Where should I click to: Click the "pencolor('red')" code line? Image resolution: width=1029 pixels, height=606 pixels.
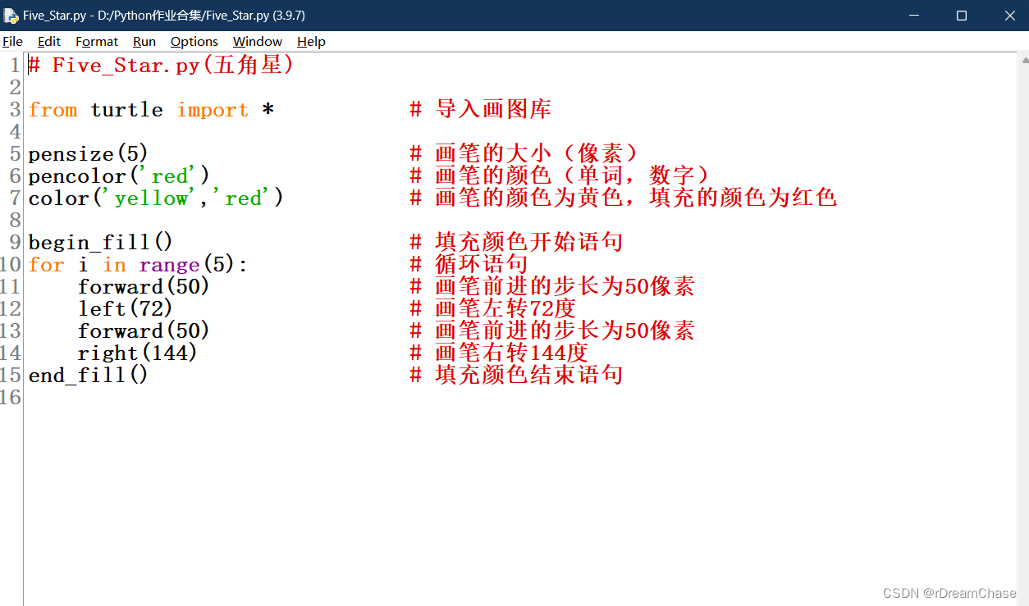(119, 176)
